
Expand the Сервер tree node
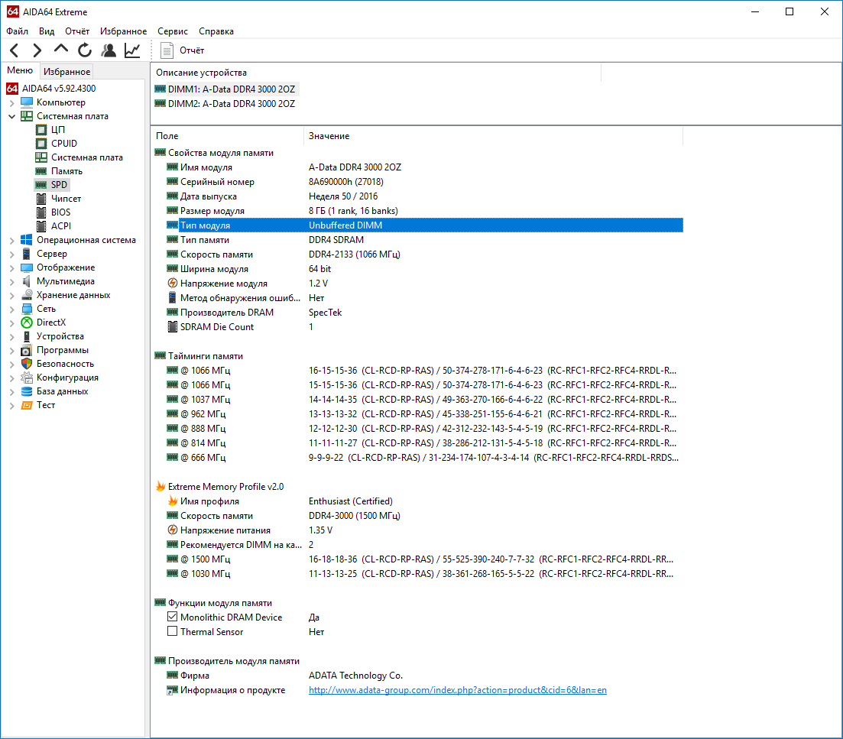[x=11, y=254]
